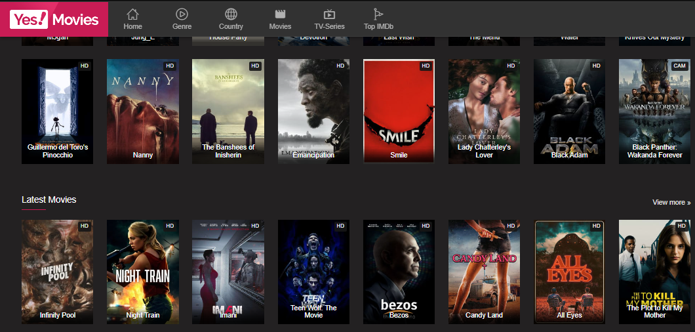
Task: Click the View more link
Action: coord(671,202)
